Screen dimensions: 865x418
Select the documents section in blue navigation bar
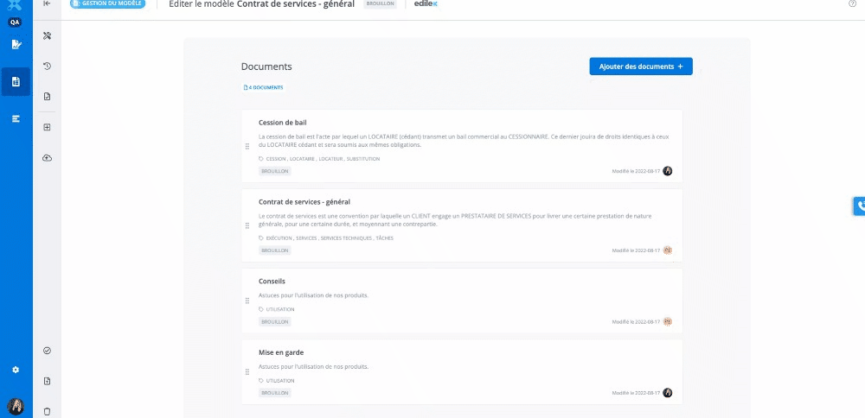click(16, 82)
